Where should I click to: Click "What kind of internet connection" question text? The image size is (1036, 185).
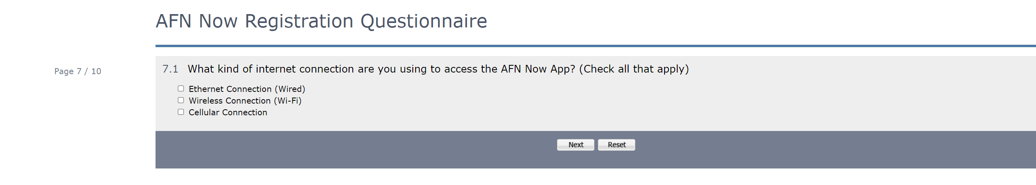[x=271, y=69]
